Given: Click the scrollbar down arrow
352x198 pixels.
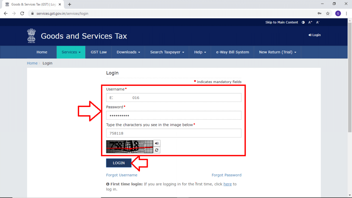Looking at the screenshot, I should (350, 195).
